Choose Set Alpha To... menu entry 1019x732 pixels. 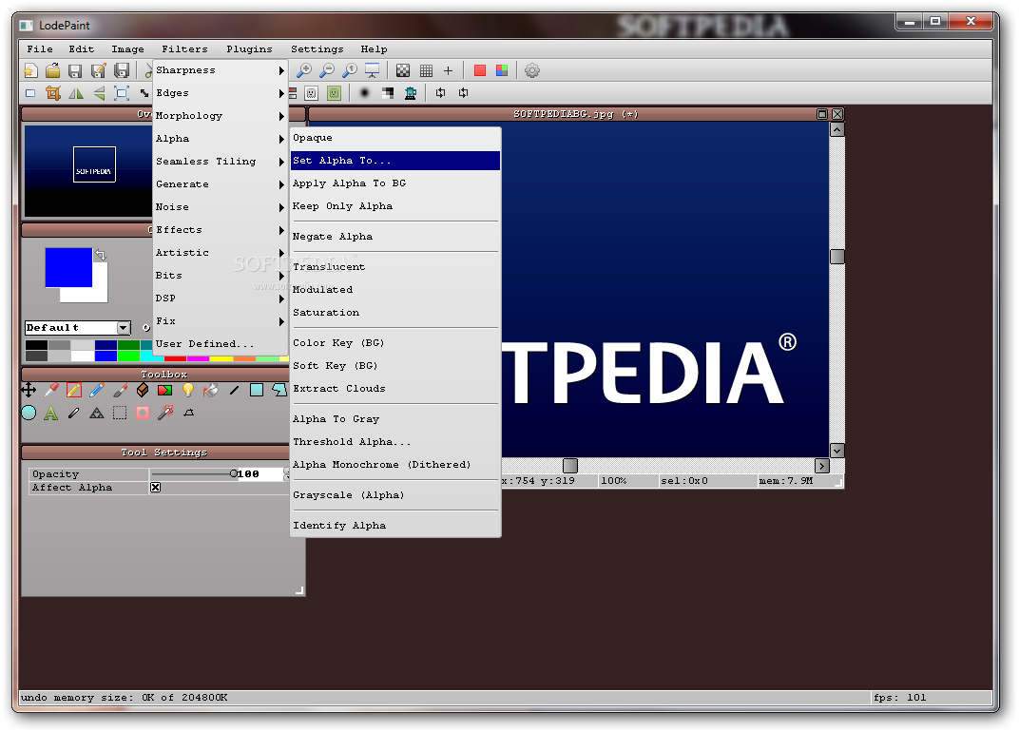(395, 161)
